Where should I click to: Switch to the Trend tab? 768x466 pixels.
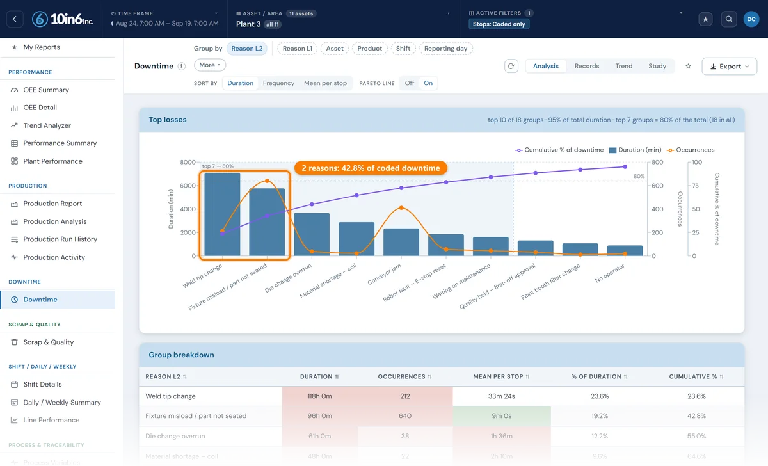(x=624, y=66)
